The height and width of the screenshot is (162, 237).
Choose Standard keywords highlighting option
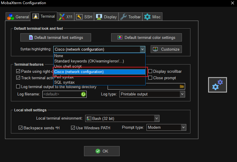99,61
